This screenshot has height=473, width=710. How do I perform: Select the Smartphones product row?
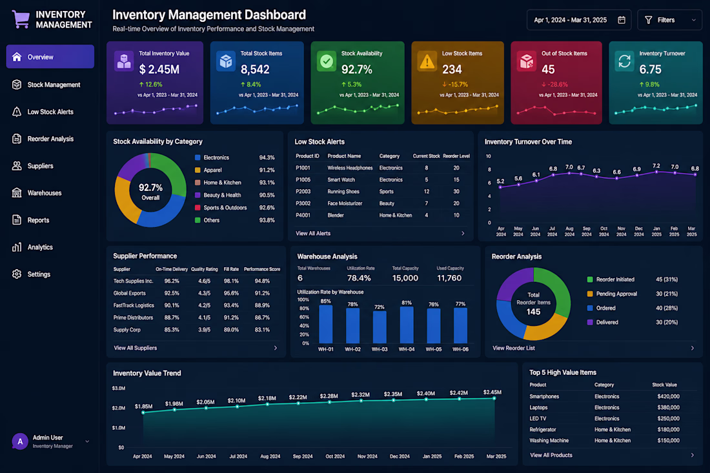point(612,396)
